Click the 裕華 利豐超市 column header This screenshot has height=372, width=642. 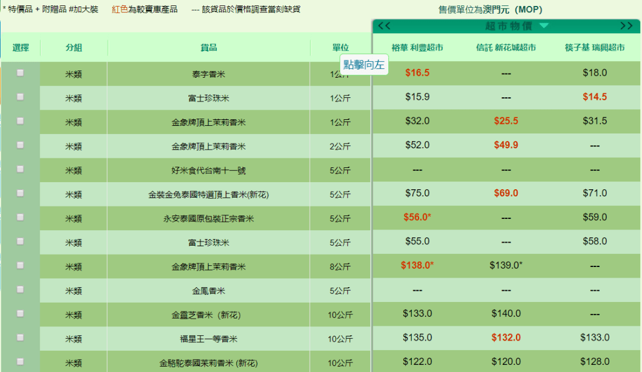[x=417, y=47]
